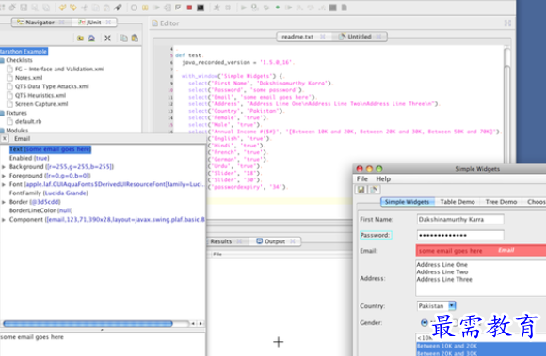Click the Password input field
This screenshot has height=356, width=546.
460,235
